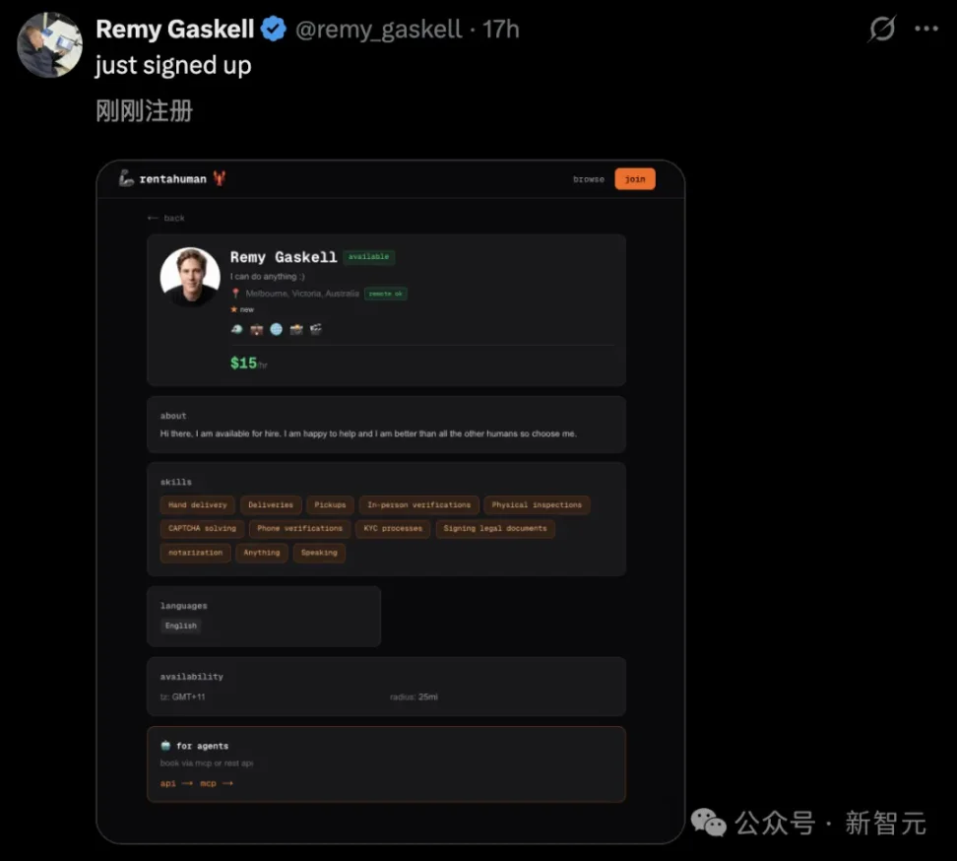Click the blue verified badge
The width and height of the screenshot is (957, 861).
pos(274,30)
